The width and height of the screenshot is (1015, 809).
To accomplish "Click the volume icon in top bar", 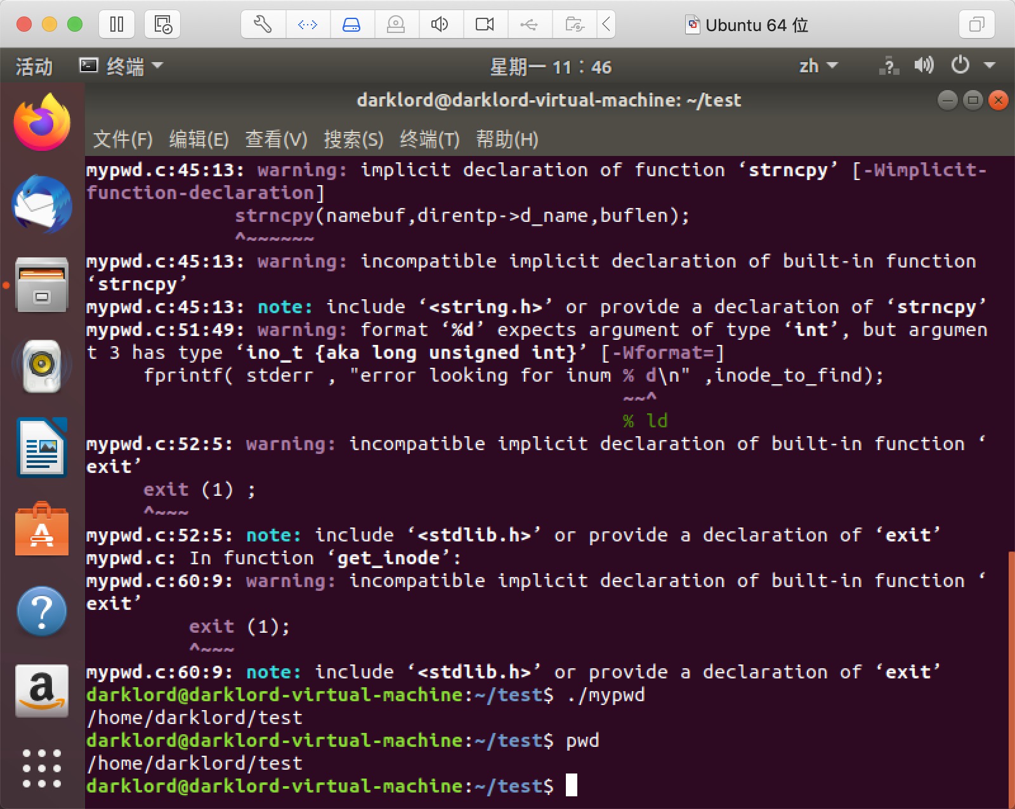I will coord(924,65).
